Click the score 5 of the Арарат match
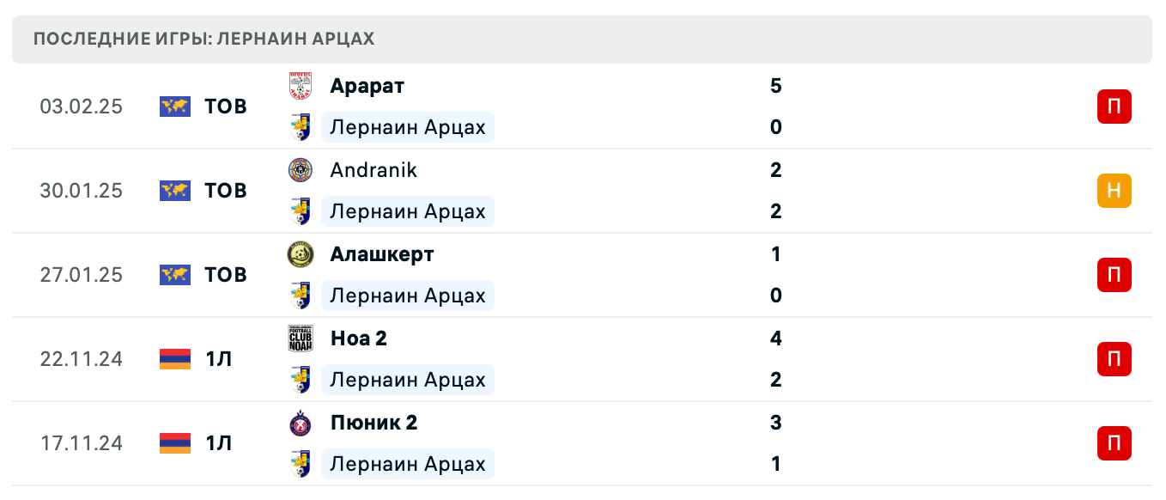Screen dimensions: 1166x500 coord(775,86)
